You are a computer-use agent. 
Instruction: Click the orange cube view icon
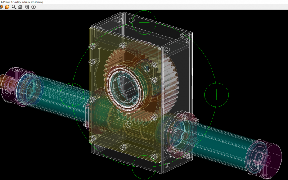(7, 7)
